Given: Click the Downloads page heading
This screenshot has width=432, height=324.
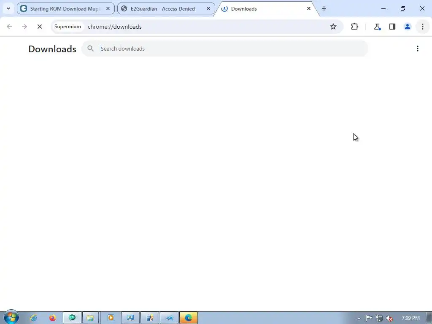Looking at the screenshot, I should 52,49.
